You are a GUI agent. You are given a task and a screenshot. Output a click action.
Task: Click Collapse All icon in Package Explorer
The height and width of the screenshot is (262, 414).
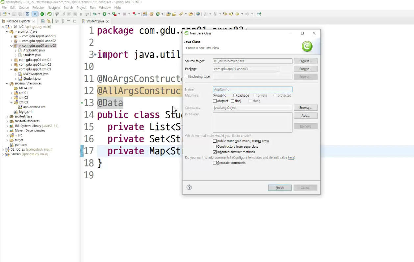click(43, 21)
